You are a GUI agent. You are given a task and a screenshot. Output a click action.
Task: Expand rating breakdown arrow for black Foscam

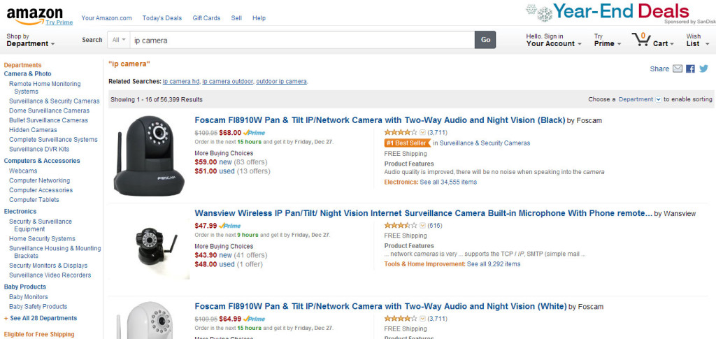tap(422, 133)
